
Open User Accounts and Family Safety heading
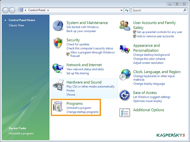[x=155, y=25]
